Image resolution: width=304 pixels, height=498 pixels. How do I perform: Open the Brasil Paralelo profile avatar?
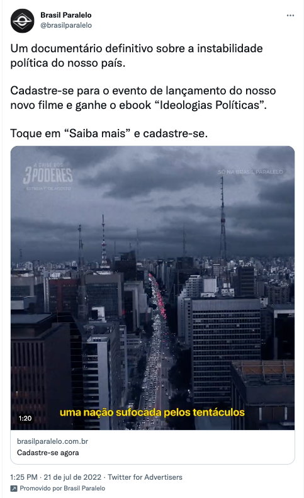[22, 21]
